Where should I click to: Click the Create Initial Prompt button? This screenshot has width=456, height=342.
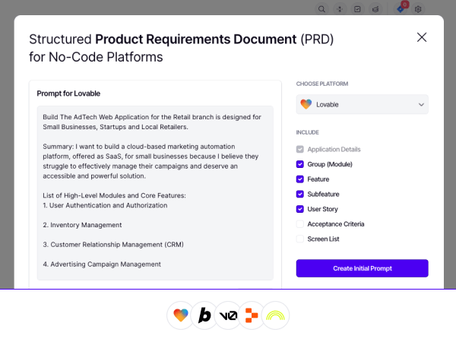point(362,268)
